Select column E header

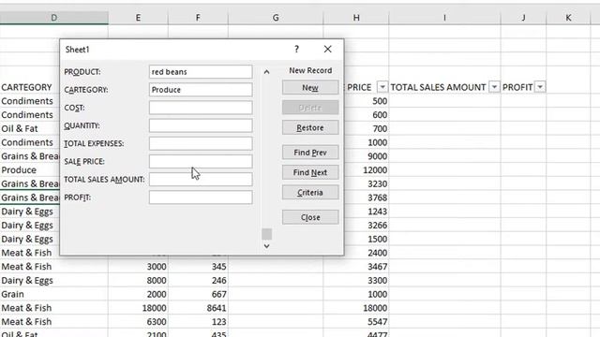click(138, 18)
